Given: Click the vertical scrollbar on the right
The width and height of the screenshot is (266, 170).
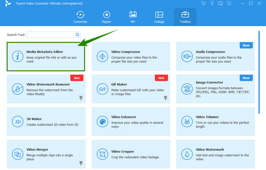Looking at the screenshot, I should tap(259, 72).
